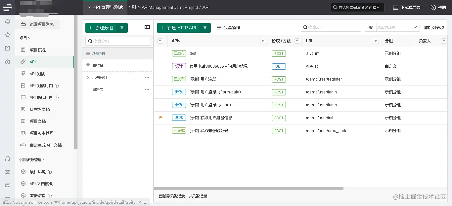Open the 协议 / 方法 column filter dropdown
Viewport: 452px width, 206px height.
[x=297, y=41]
